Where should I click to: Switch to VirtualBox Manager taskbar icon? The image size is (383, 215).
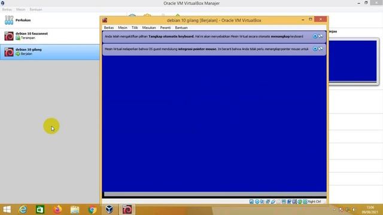click(109, 210)
